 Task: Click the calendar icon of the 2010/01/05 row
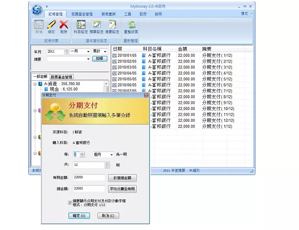114,55
